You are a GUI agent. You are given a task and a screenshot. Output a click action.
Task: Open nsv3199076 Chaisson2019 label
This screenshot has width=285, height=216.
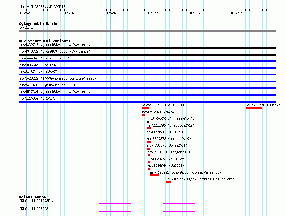pyautogui.click(x=170, y=119)
